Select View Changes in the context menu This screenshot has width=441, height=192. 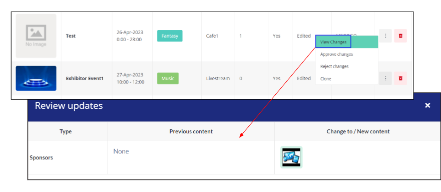347,42
